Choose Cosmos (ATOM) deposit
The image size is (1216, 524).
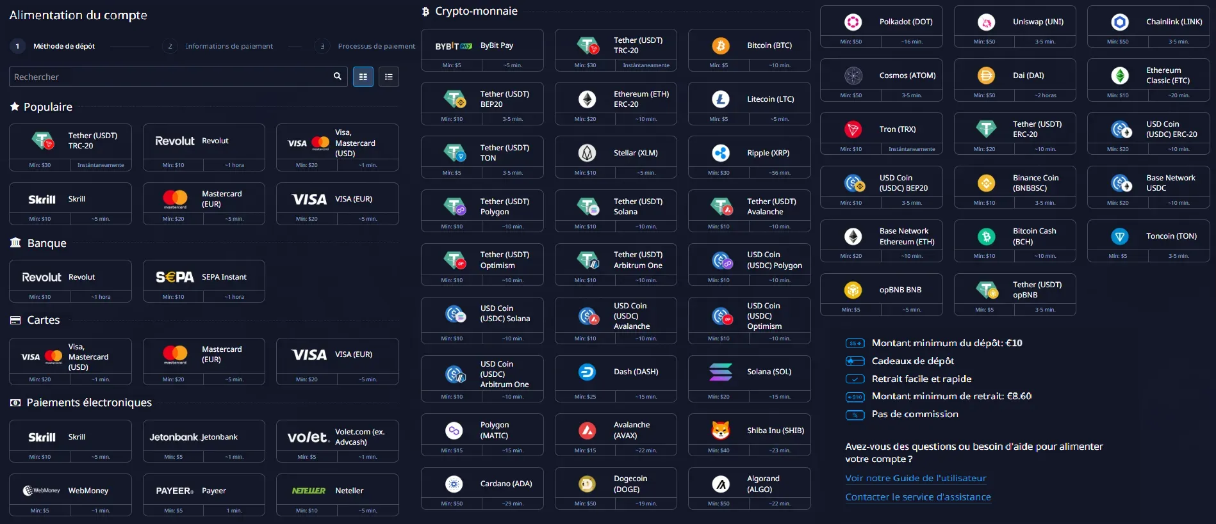pyautogui.click(x=882, y=80)
